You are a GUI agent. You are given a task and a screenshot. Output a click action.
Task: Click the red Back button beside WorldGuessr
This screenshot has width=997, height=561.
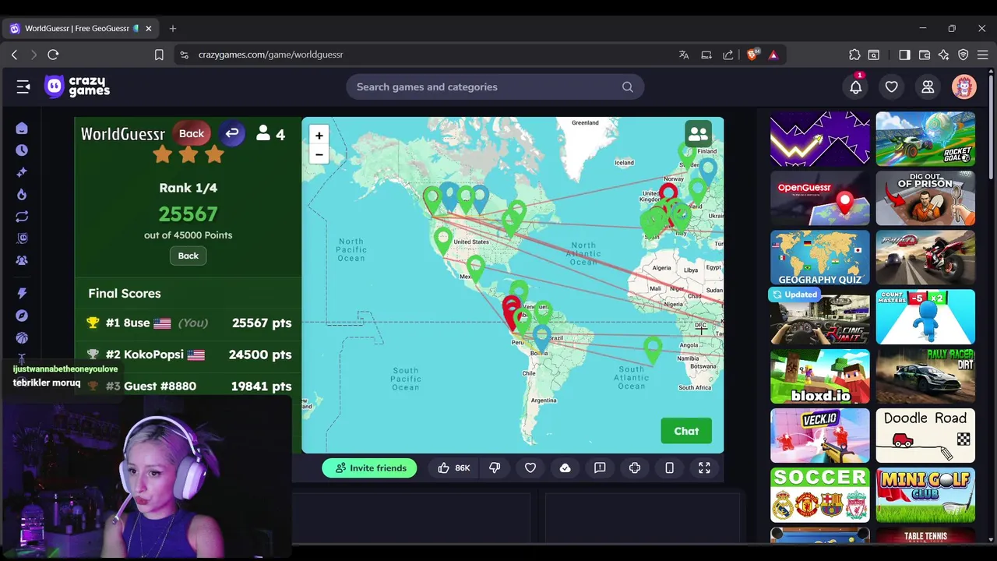coord(192,133)
